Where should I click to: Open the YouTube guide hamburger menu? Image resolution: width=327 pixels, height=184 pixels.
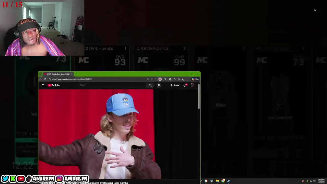coord(43,85)
